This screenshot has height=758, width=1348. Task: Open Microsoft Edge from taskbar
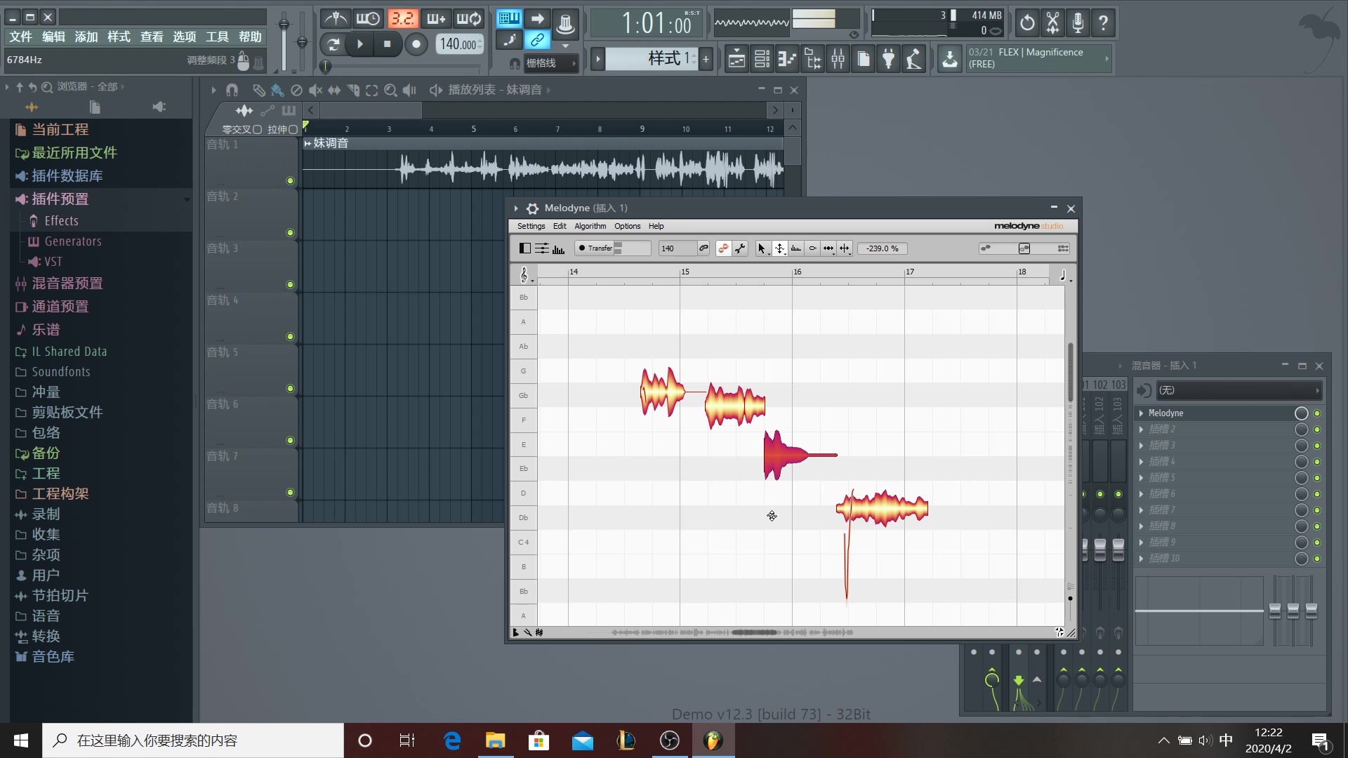click(452, 740)
